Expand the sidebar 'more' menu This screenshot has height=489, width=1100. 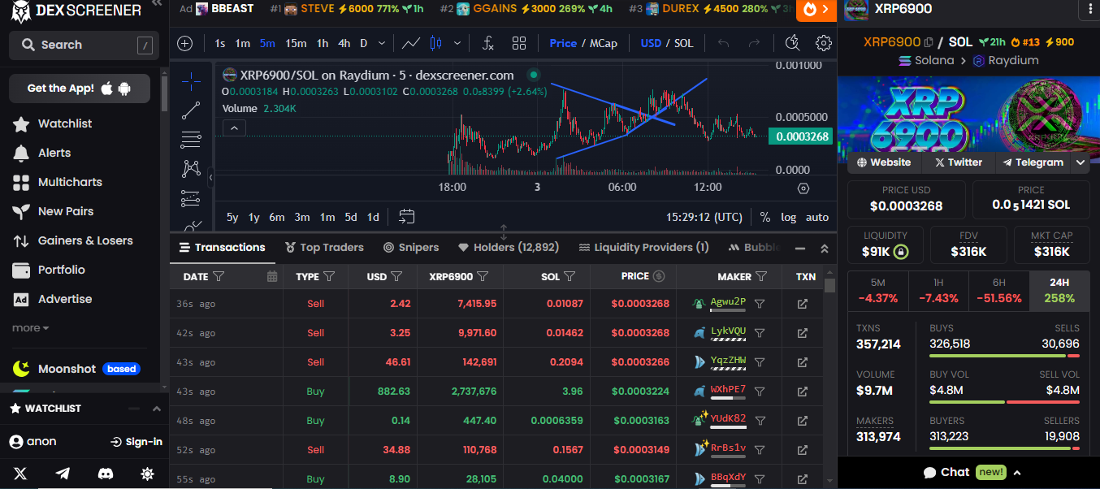(30, 328)
